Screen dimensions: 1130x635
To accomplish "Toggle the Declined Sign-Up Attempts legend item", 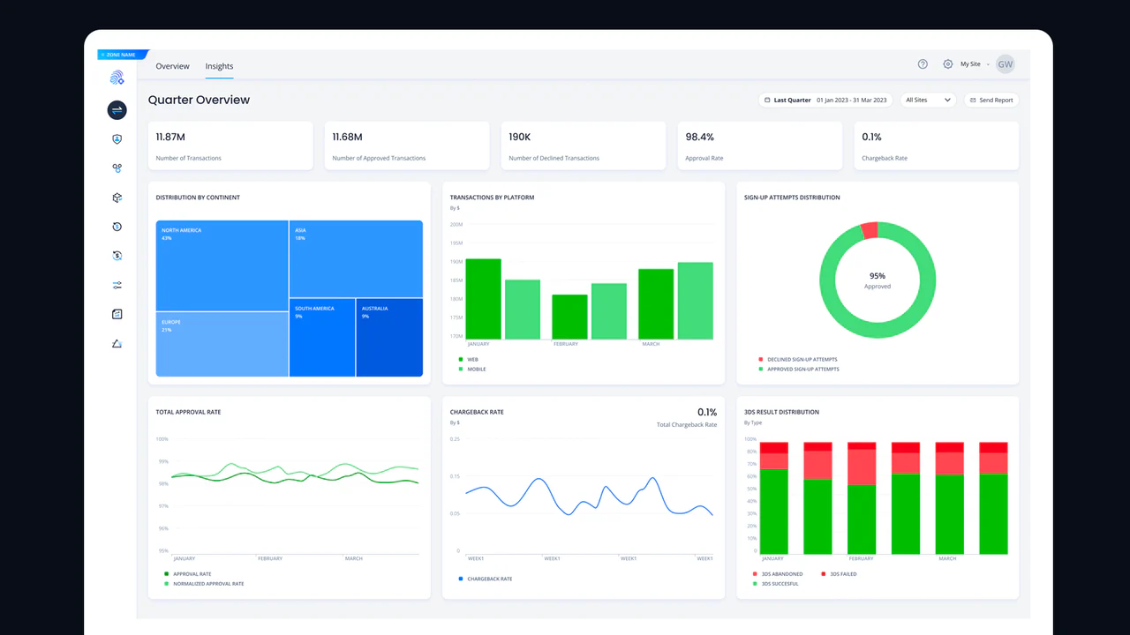I will (x=798, y=360).
